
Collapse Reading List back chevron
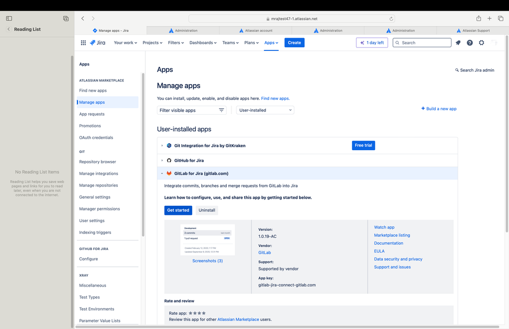point(9,29)
